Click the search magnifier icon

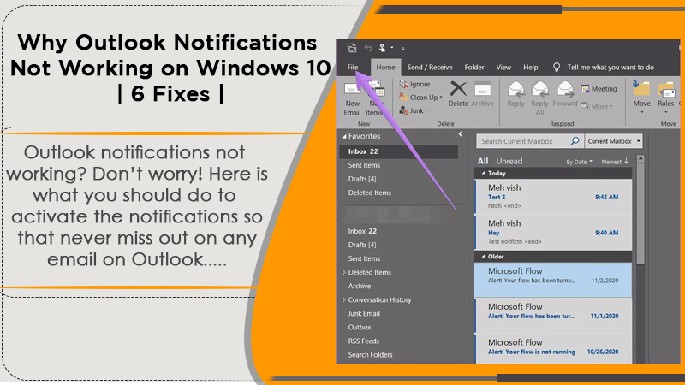point(575,141)
